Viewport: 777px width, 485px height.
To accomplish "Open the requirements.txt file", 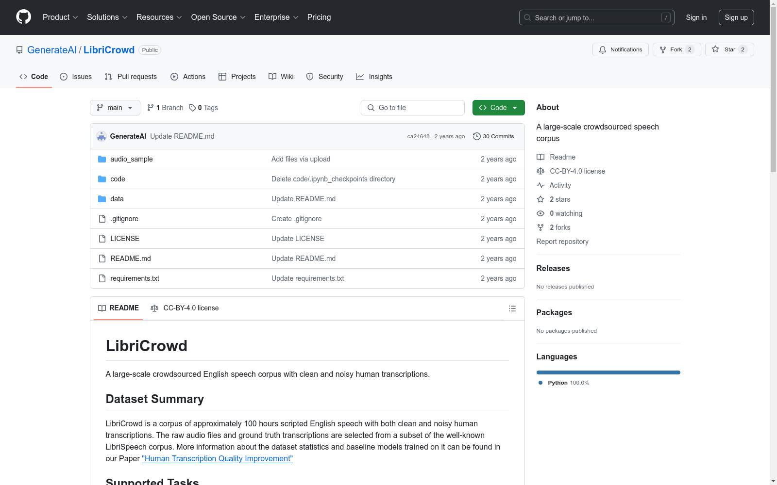I will [135, 278].
